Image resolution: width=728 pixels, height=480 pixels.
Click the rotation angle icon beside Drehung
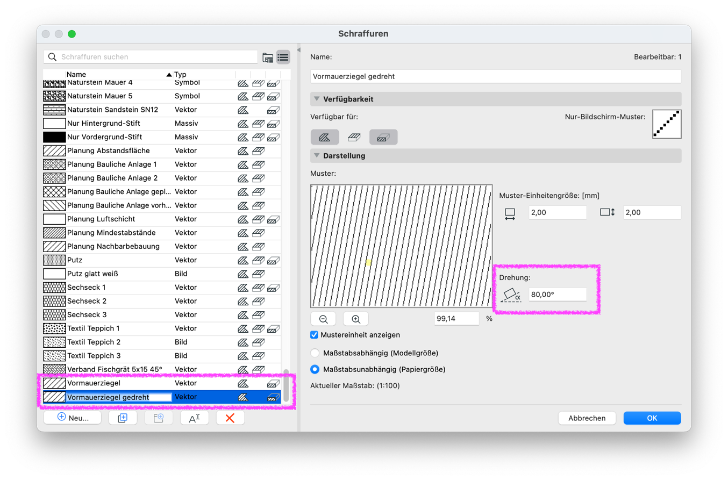(x=510, y=295)
